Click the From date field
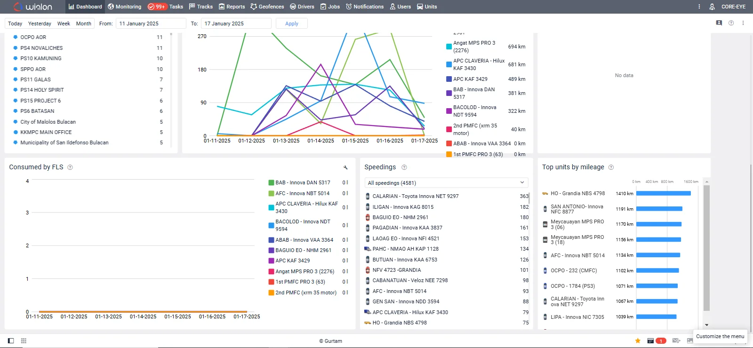The image size is (753, 348). pos(151,24)
